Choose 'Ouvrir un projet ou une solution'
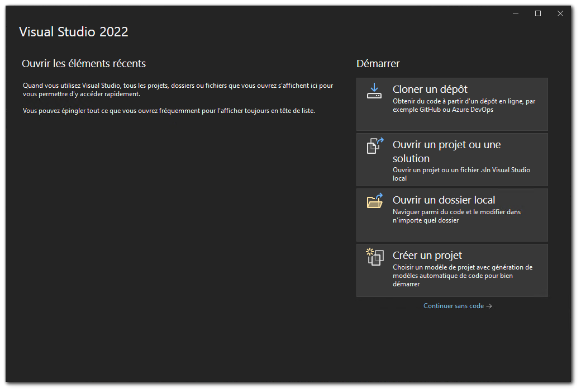 click(452, 159)
